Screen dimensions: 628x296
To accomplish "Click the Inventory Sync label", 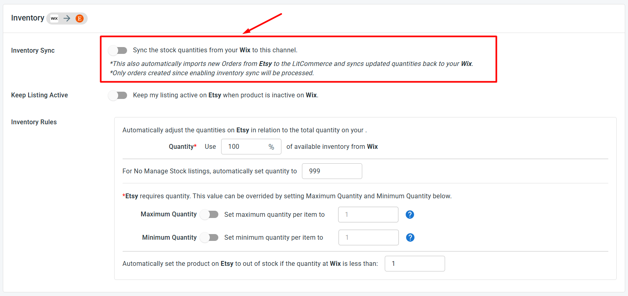I will [x=33, y=51].
